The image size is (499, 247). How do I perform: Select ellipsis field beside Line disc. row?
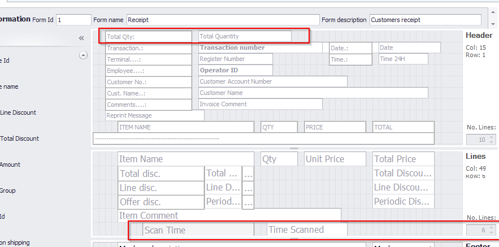pyautogui.click(x=249, y=188)
